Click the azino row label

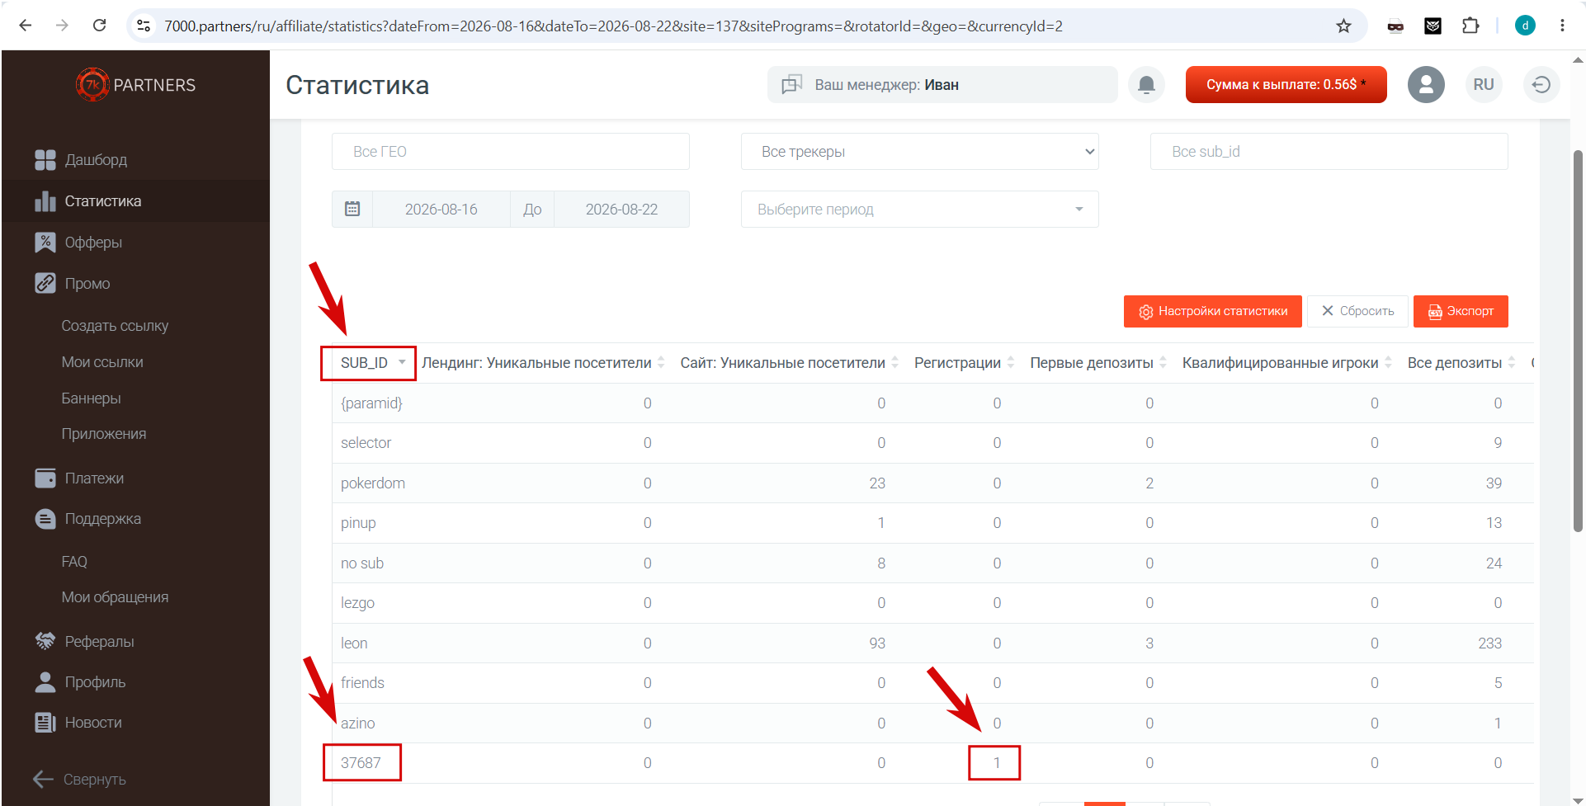pos(357,723)
